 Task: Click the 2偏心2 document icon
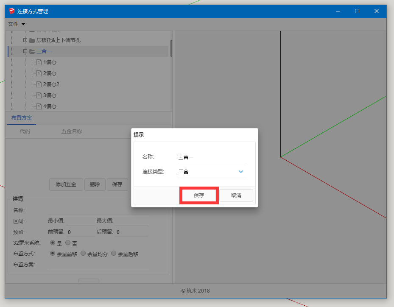point(39,84)
